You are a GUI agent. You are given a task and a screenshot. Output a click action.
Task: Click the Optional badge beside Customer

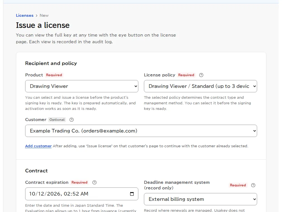57,120
